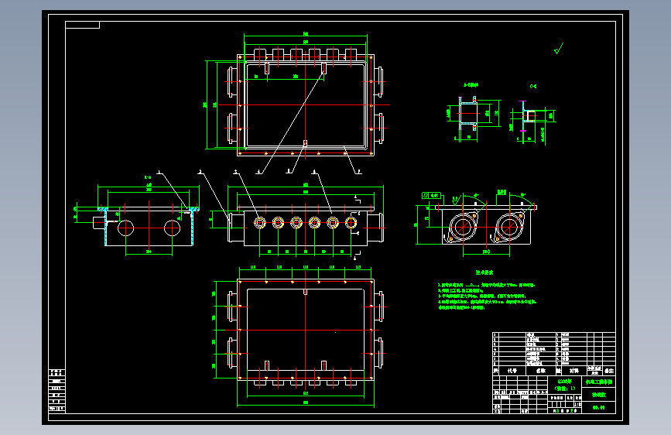Click the left diamond flange in side view

point(462,227)
